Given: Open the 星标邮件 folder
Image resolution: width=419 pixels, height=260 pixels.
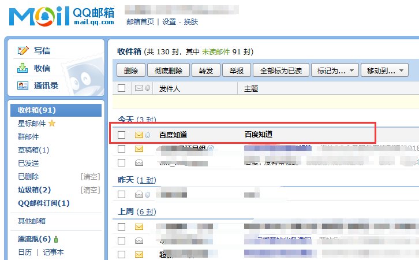Looking at the screenshot, I should coord(32,123).
